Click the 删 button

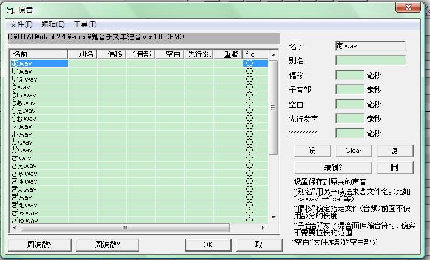395,167
